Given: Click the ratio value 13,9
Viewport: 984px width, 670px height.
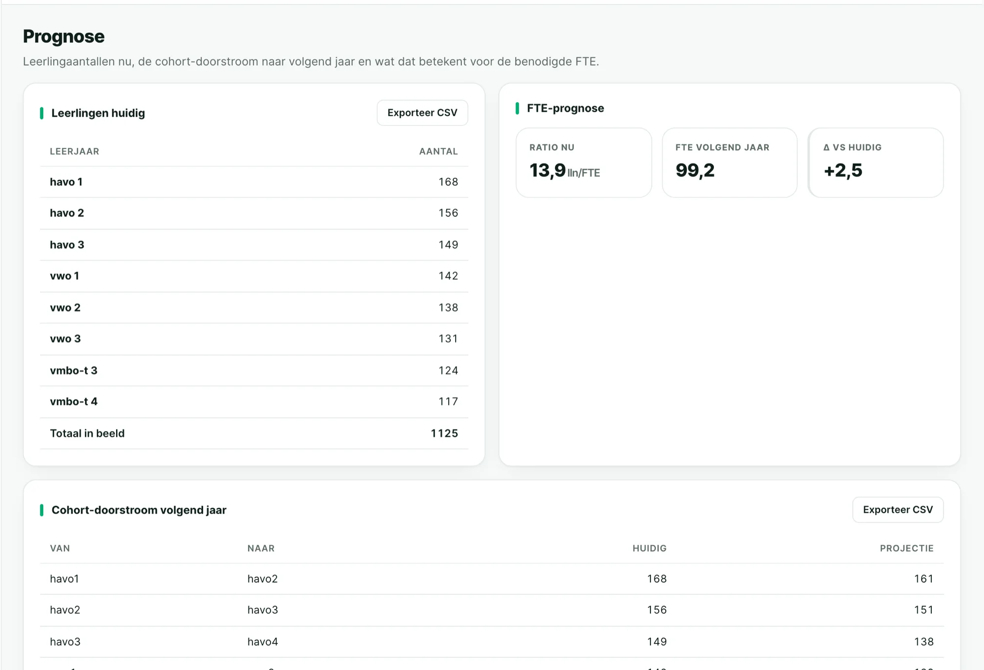Looking at the screenshot, I should point(548,170).
